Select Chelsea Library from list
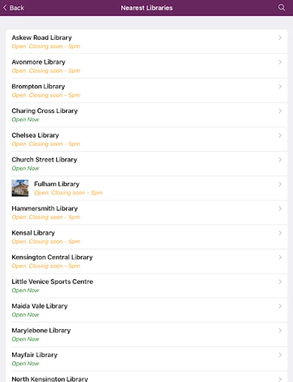The image size is (293, 382). (x=35, y=135)
